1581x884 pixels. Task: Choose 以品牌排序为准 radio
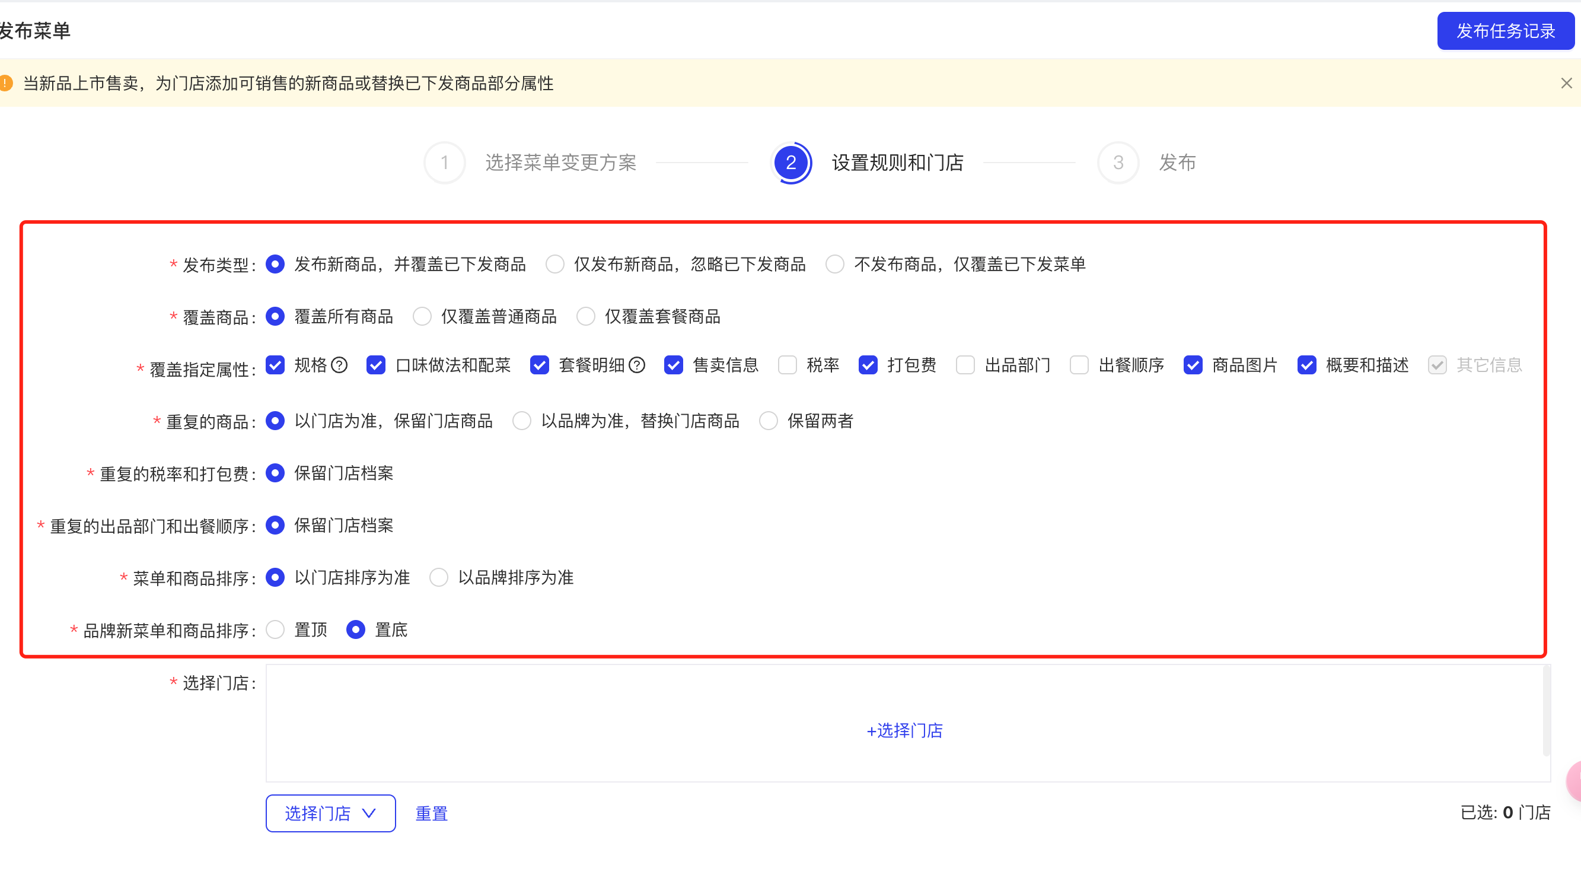pos(439,577)
